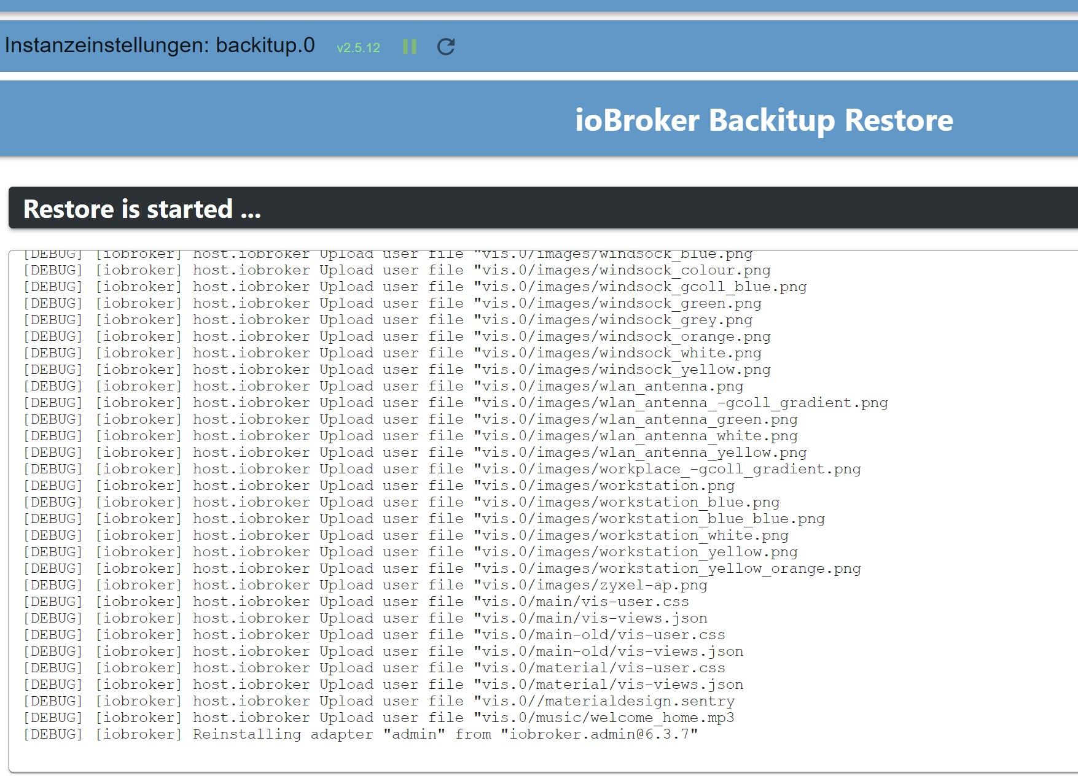Click log line material/vis-views.json
The image size is (1078, 784).
[383, 685]
